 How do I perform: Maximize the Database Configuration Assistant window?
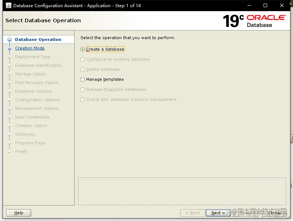click(265, 6)
